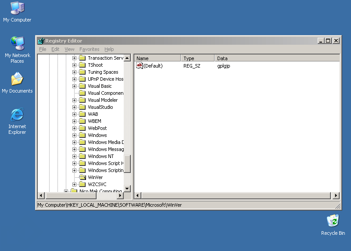Screen dimensions: 351x251
Task: Click the WAB folder icon
Action: 82,114
